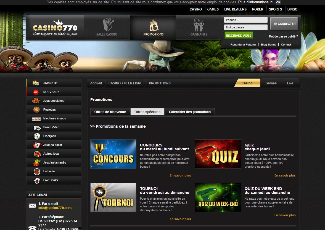Viewport: 325px width, 230px height.
Task: Dismiss cookie notice with OK
Action: [x=278, y=2]
